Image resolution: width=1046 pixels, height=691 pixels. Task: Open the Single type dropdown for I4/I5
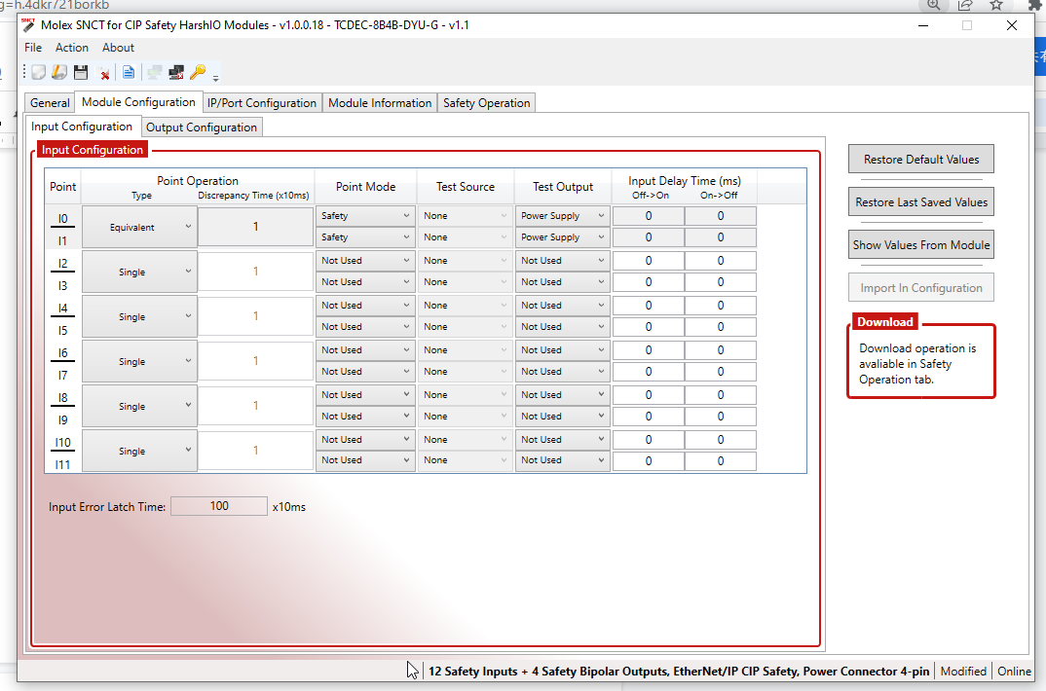click(x=139, y=316)
